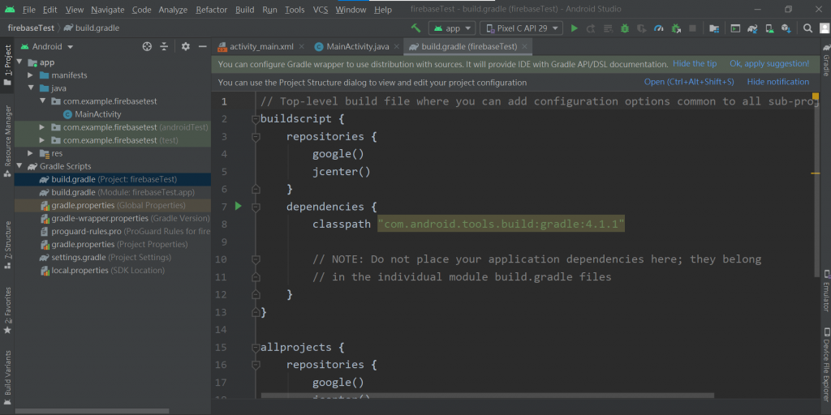Open the Build menu
The image size is (831, 415).
click(x=245, y=10)
